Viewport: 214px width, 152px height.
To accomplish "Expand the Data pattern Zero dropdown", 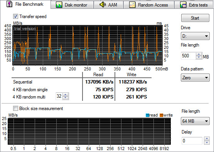I will tap(195, 78).
